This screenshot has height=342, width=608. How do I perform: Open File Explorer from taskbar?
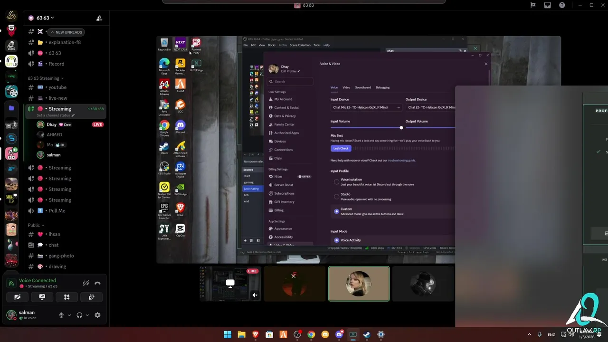(241, 335)
